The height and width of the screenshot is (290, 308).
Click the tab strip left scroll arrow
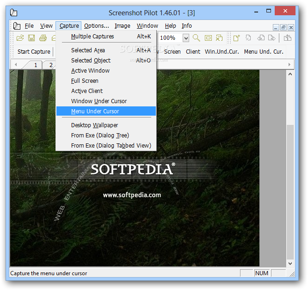pyautogui.click(x=16, y=64)
